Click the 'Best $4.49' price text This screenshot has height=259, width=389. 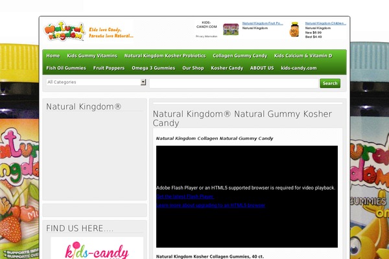313,37
